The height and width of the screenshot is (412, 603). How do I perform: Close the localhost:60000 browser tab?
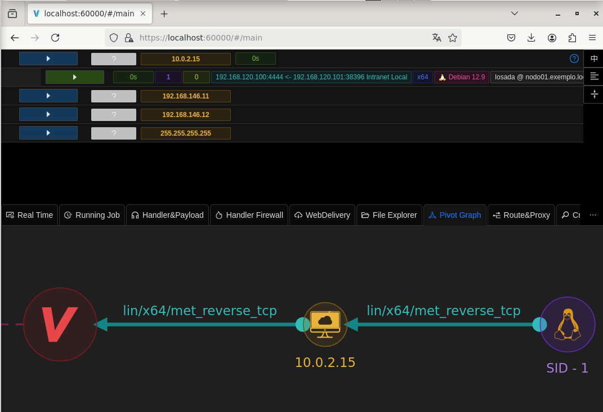click(x=142, y=14)
